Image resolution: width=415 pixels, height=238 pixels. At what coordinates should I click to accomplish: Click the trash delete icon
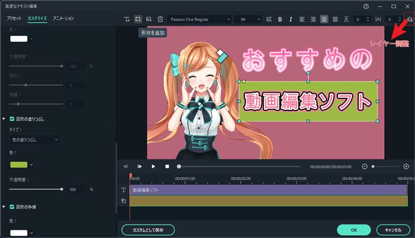coord(160,19)
